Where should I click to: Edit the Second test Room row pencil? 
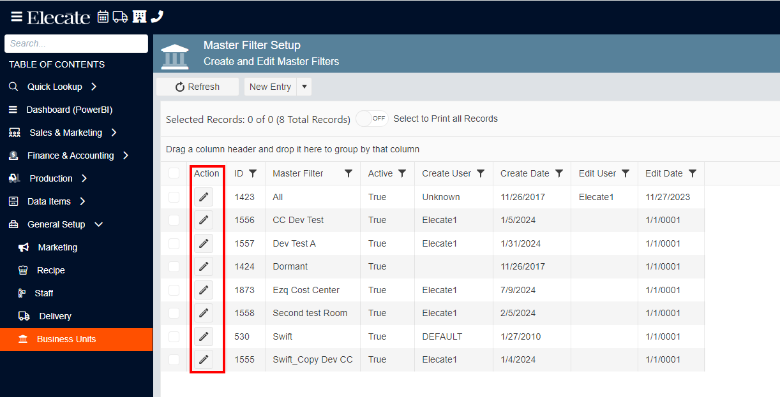(204, 313)
